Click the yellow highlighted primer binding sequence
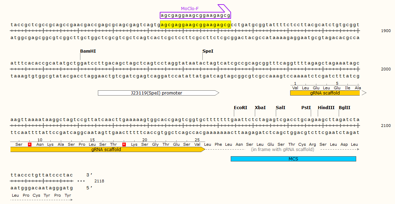395x204 pixels. click(x=195, y=25)
